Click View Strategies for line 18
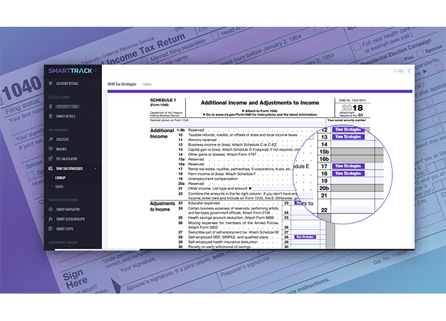 click(347, 174)
